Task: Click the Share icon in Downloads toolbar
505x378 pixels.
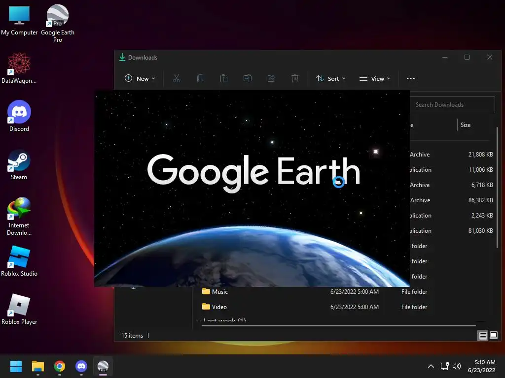Action: pyautogui.click(x=271, y=78)
